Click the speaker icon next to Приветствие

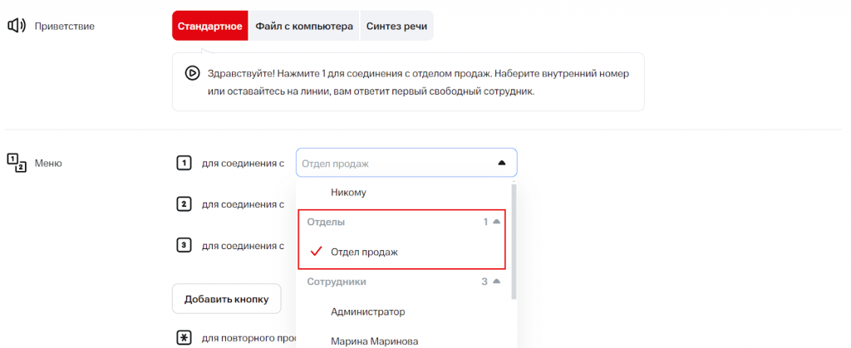click(x=17, y=26)
